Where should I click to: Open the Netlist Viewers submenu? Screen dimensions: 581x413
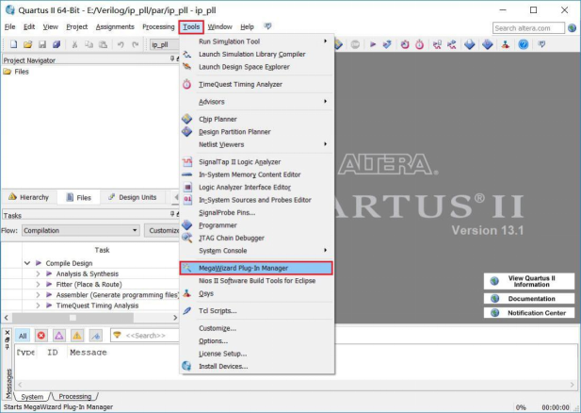click(x=257, y=144)
